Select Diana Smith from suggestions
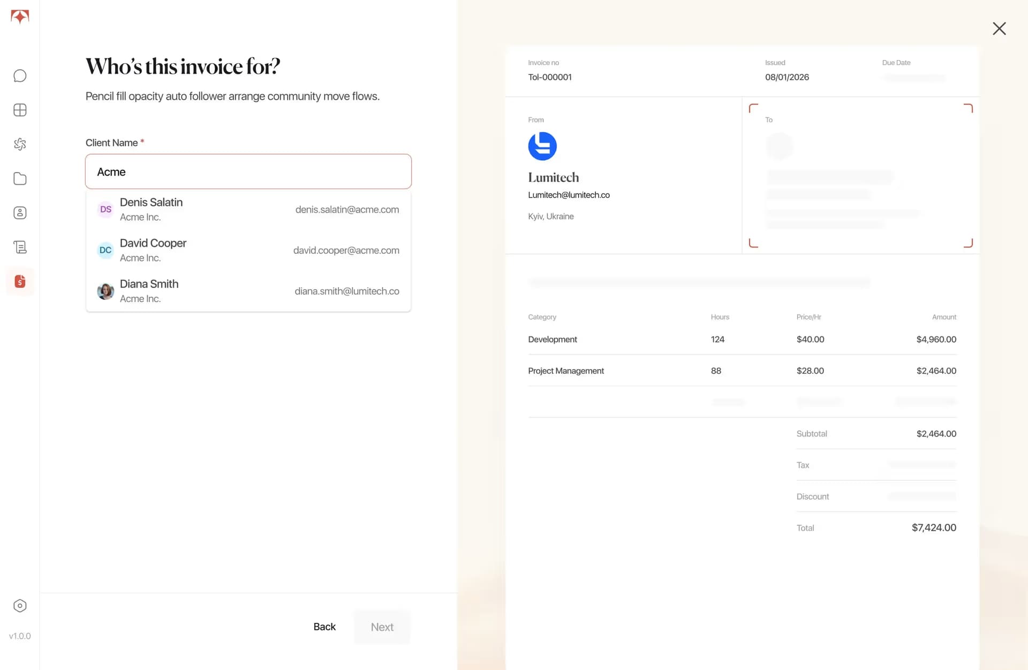 coord(248,291)
